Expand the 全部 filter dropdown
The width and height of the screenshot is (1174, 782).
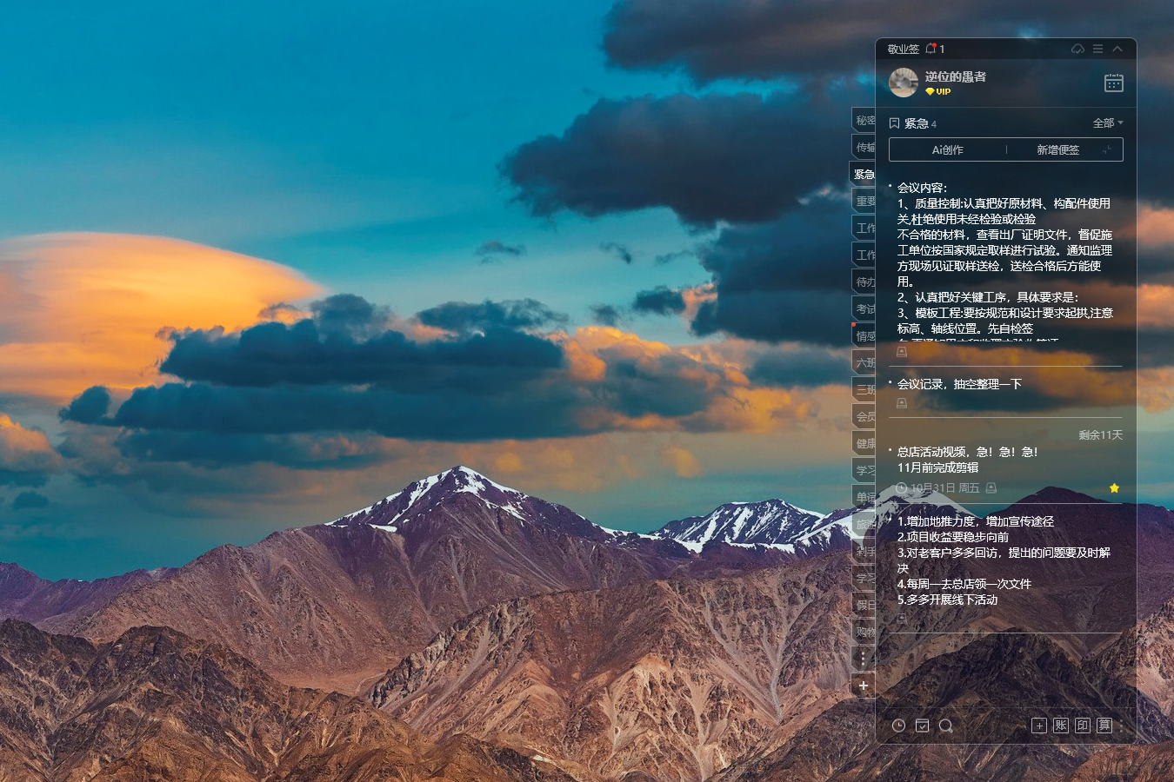coord(1108,123)
